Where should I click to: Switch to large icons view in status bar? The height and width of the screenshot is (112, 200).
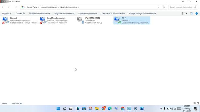[x=198, y=103]
